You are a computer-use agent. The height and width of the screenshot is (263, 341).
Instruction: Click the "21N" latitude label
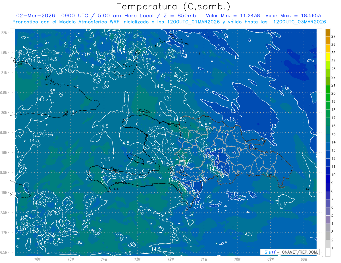pos(4,73)
